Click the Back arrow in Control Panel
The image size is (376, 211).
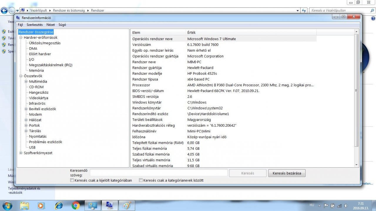(4, 11)
